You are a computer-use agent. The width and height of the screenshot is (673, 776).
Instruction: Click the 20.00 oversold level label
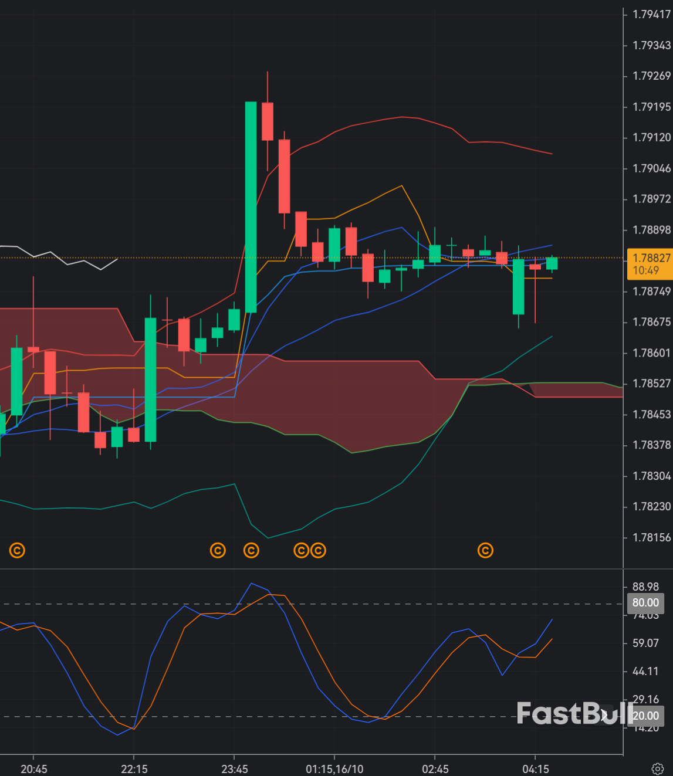[x=645, y=716]
